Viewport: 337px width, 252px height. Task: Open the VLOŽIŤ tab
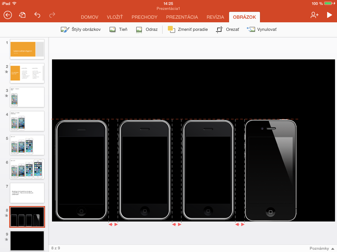(115, 17)
